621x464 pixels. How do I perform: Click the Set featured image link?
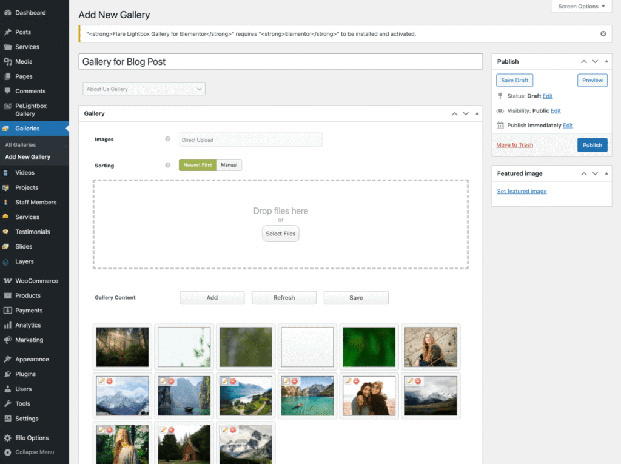522,192
